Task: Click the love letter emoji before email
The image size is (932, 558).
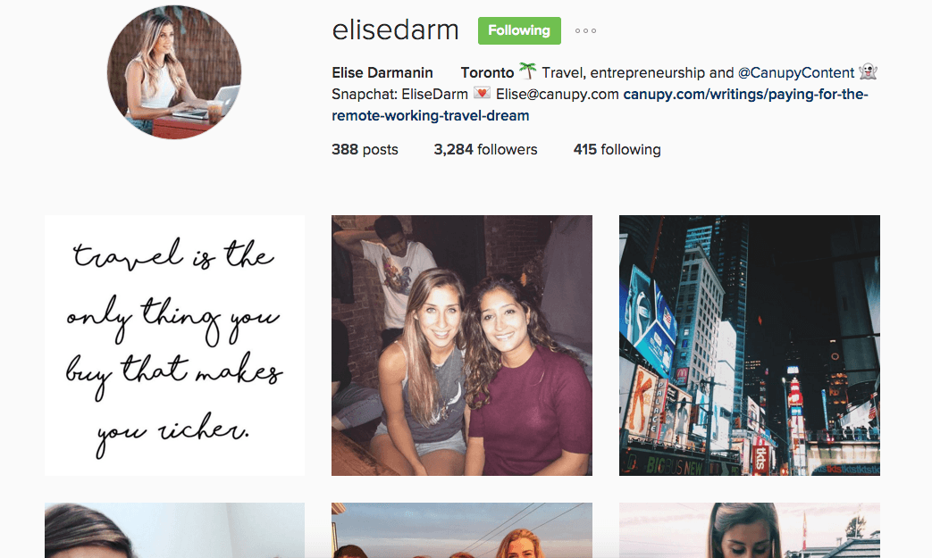Action: click(x=482, y=94)
